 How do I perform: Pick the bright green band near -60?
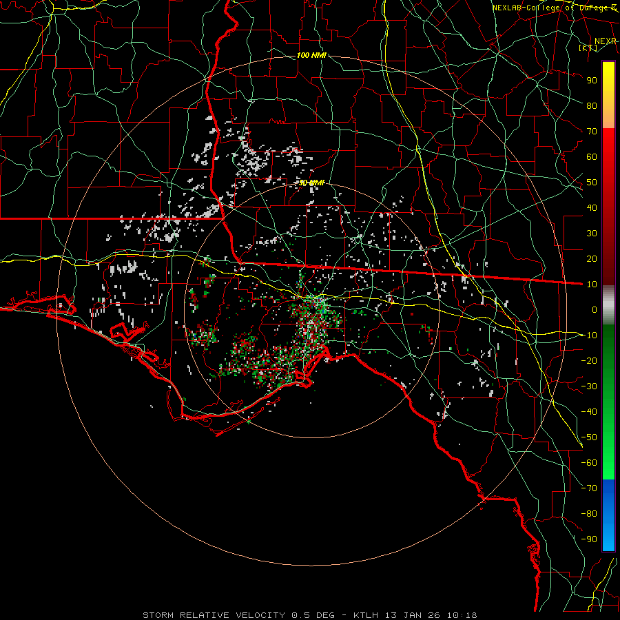click(608, 464)
